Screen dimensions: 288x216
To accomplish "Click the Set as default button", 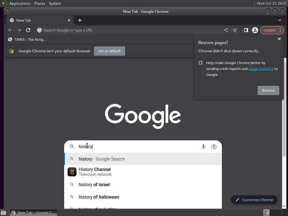I will pos(109,51).
